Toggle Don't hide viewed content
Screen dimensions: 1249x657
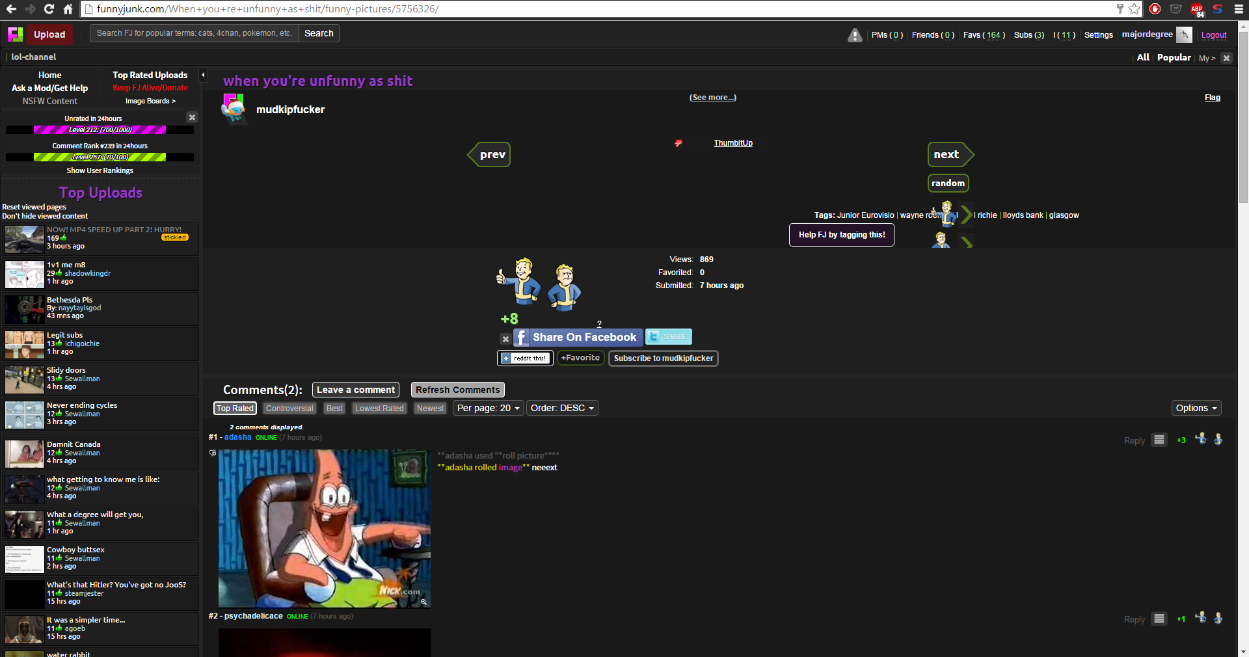point(45,216)
